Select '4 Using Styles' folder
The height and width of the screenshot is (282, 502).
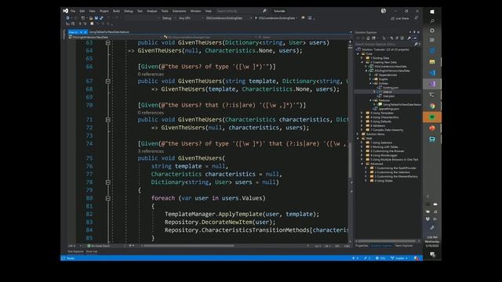pyautogui.click(x=381, y=181)
